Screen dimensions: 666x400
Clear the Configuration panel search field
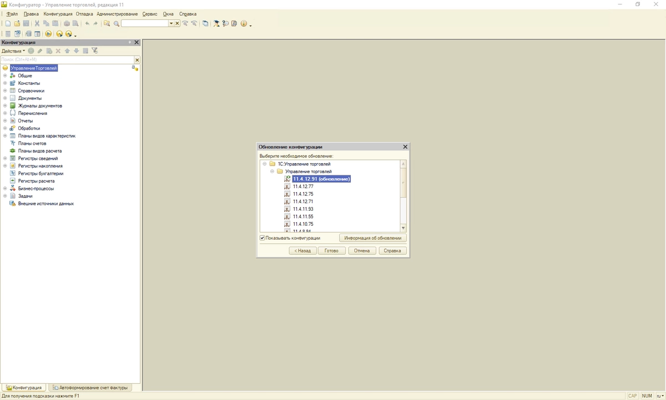137,60
